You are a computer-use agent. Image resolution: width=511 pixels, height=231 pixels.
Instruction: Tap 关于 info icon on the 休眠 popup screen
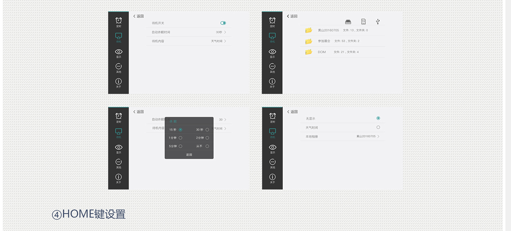click(119, 177)
